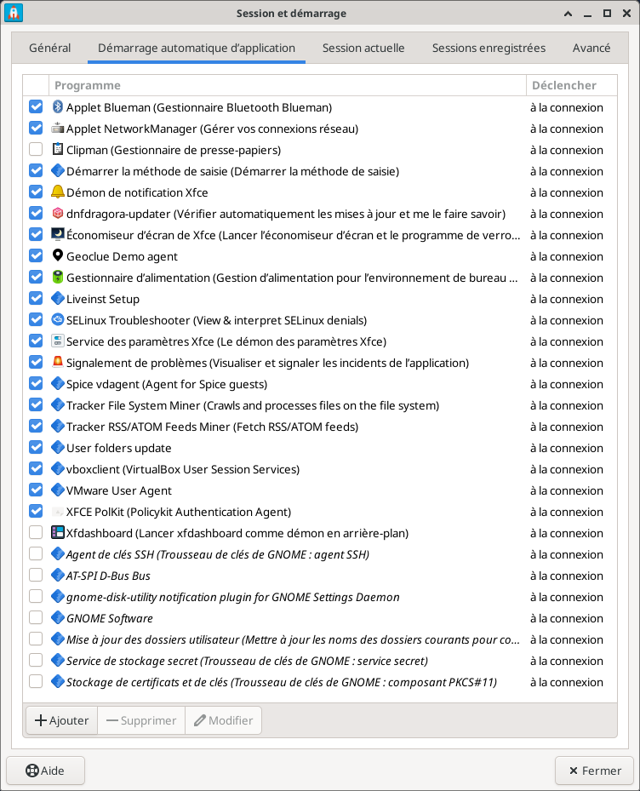Click the Démarrer la méthode de saisie icon

[x=58, y=170]
